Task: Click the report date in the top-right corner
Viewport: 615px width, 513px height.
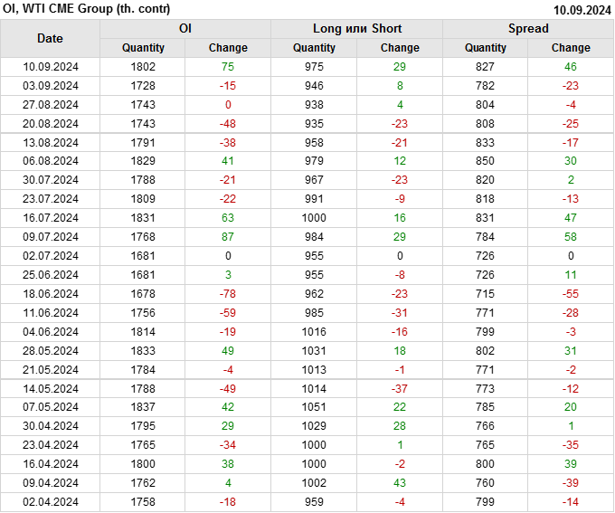Action: pos(582,9)
